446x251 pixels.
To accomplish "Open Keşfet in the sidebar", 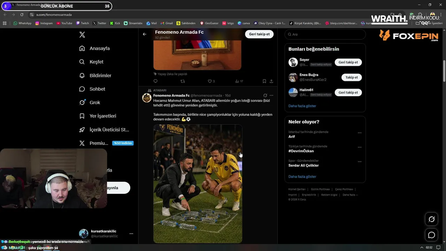I will point(92,62).
